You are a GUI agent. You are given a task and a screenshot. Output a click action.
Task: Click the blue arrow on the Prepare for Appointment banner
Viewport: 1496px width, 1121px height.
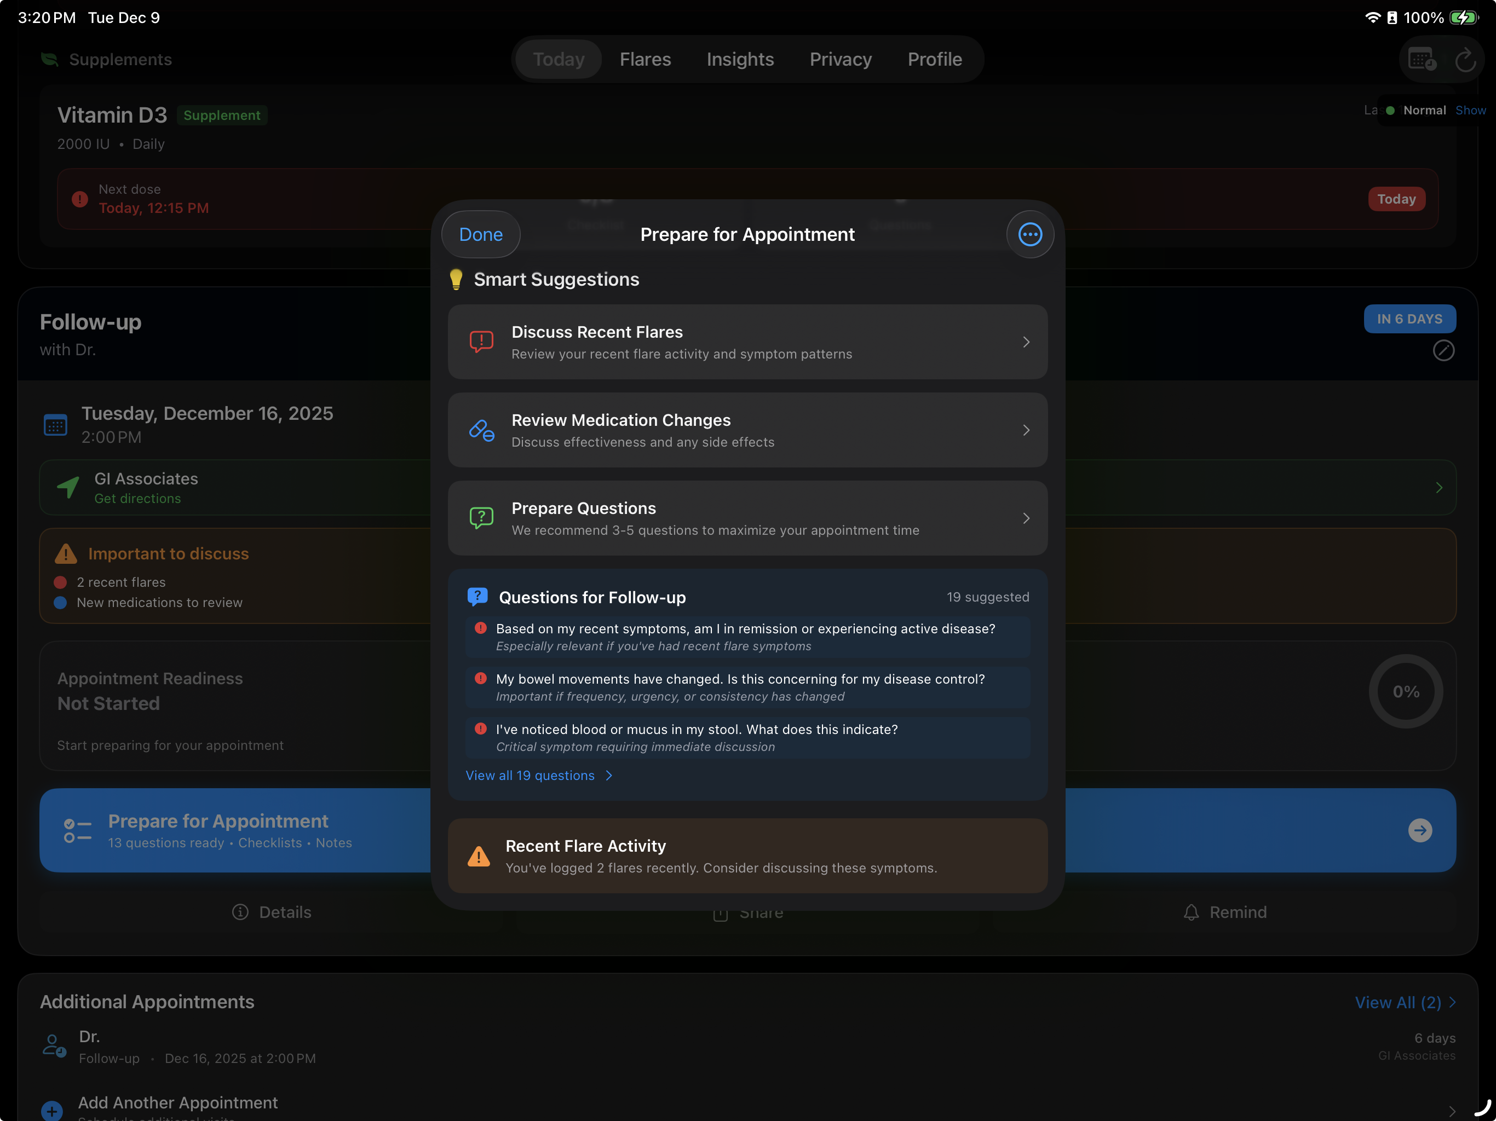1420,830
